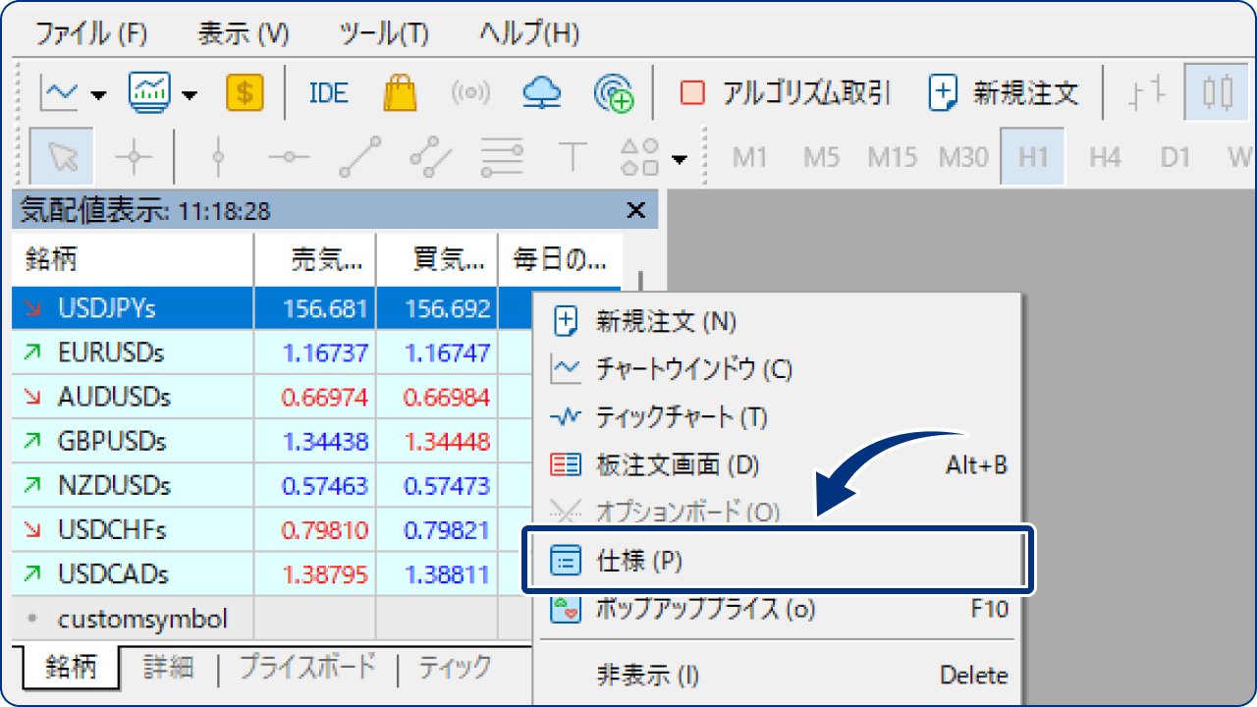Click the 売気 column header
The image size is (1257, 707).
tap(315, 260)
